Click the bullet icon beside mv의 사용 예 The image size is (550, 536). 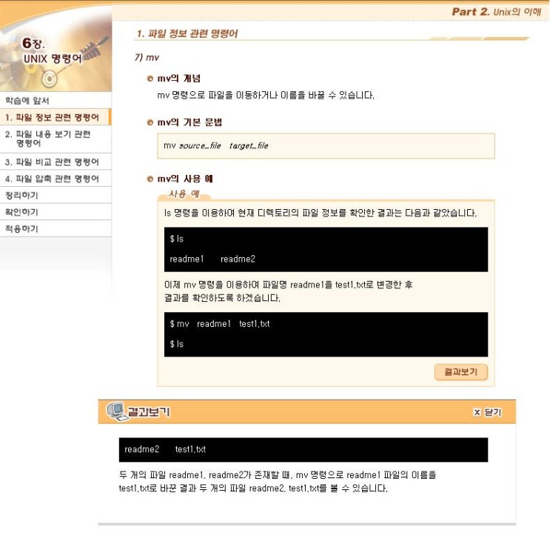click(x=150, y=179)
